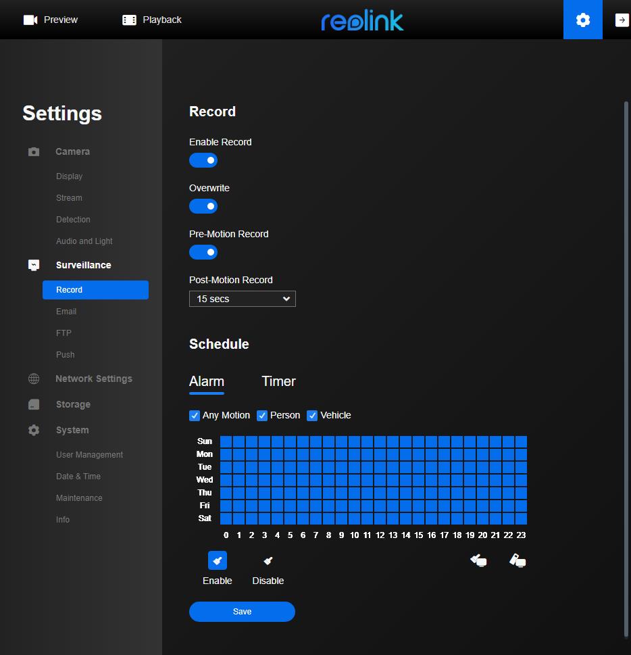
Task: Click the Network Settings globe icon
Action: point(34,379)
